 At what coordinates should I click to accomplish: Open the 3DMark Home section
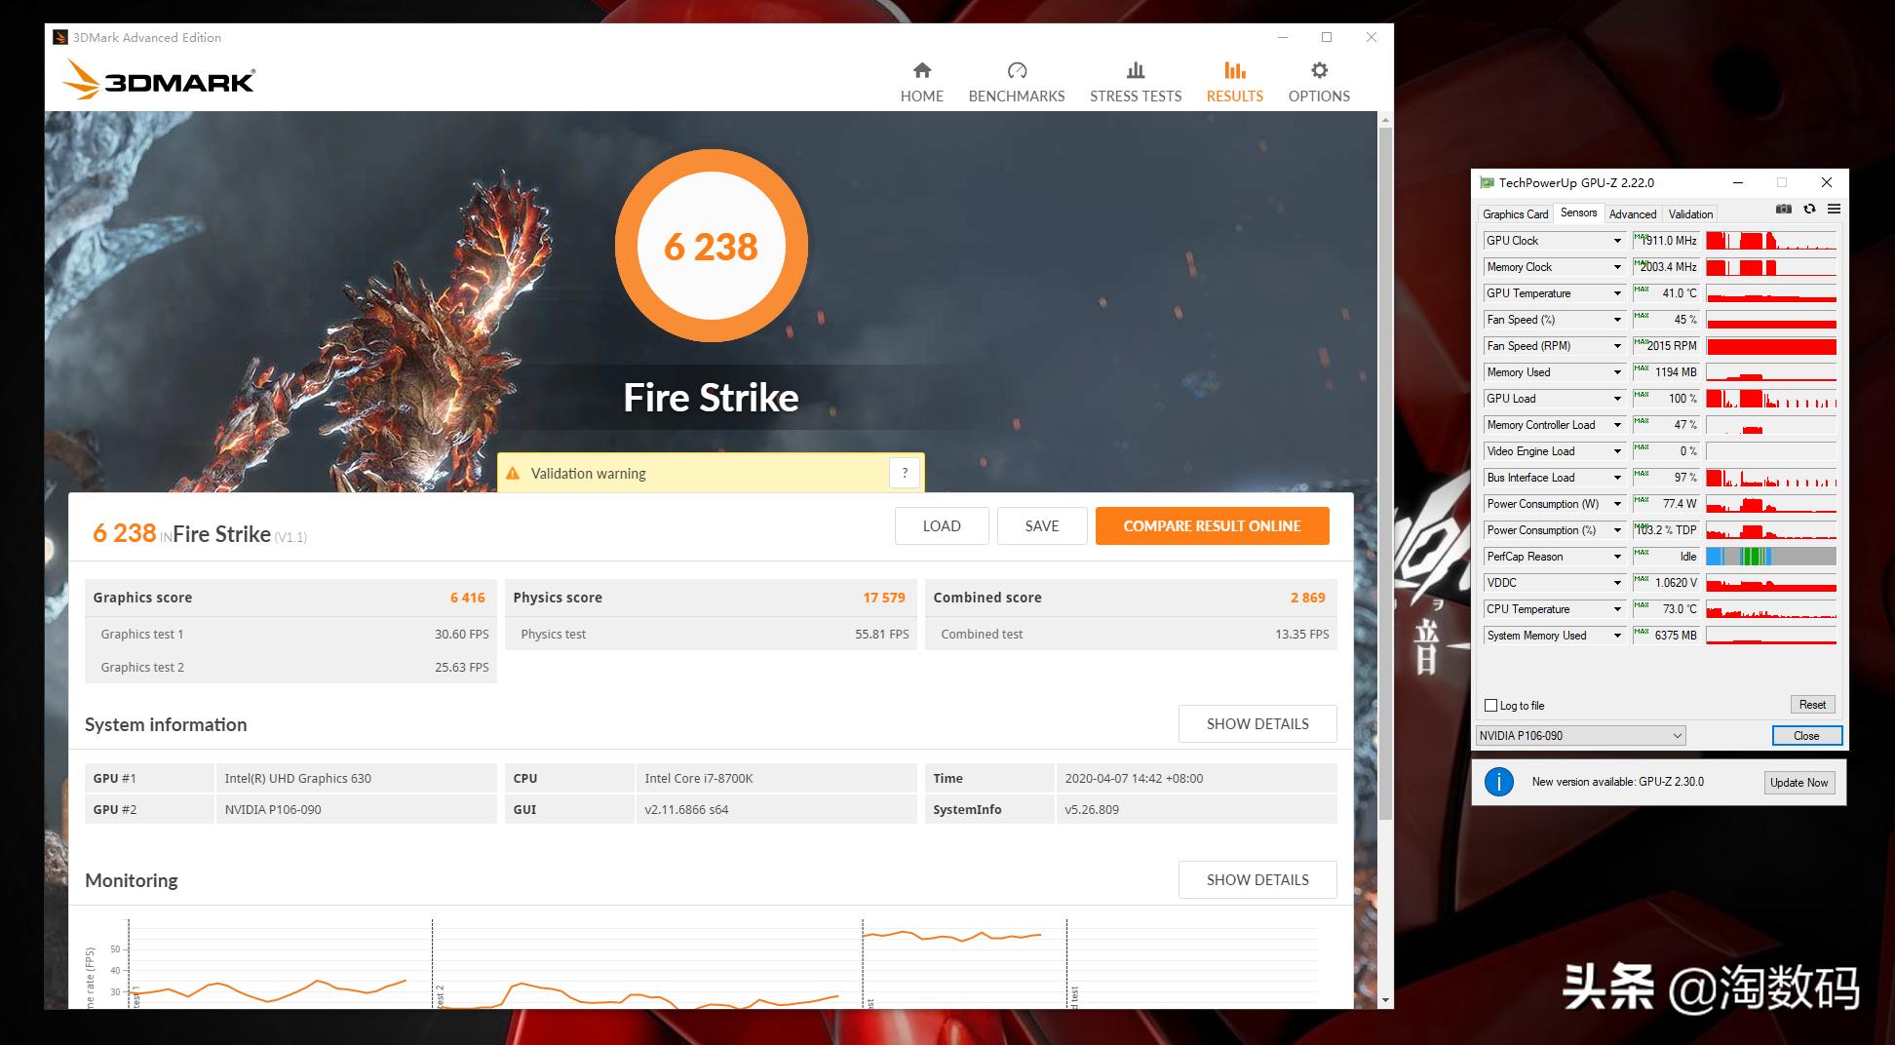(921, 82)
